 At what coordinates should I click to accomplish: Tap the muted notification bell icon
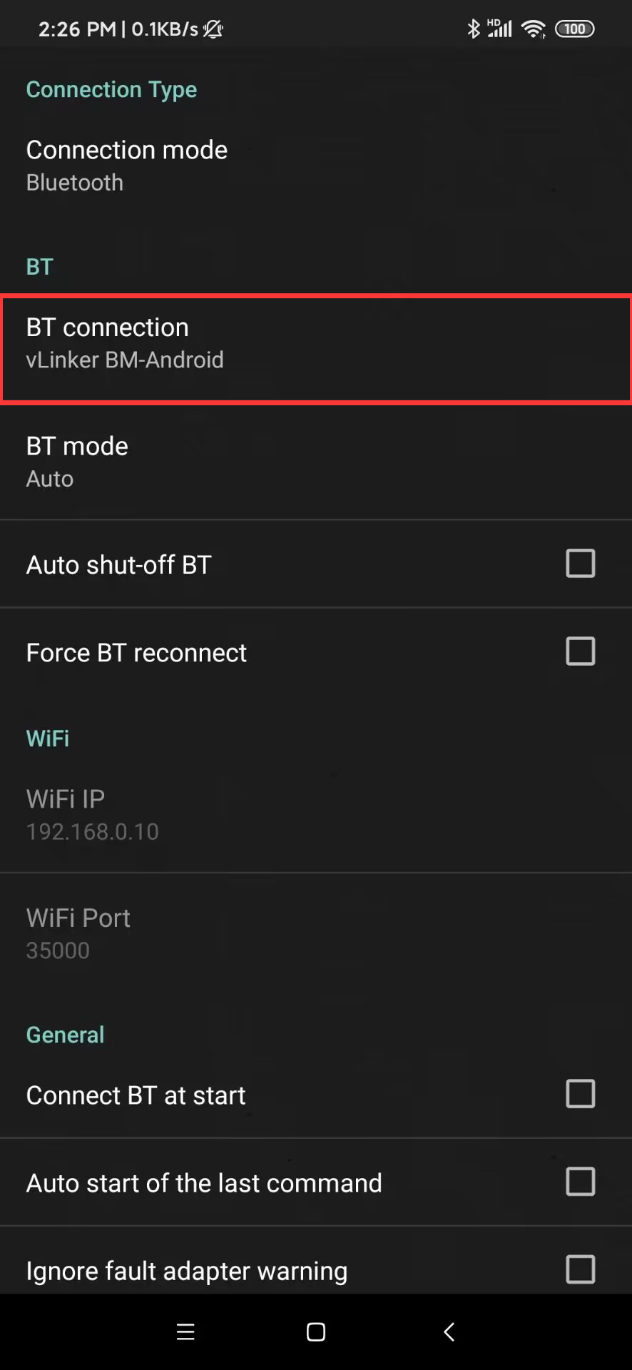point(213,29)
